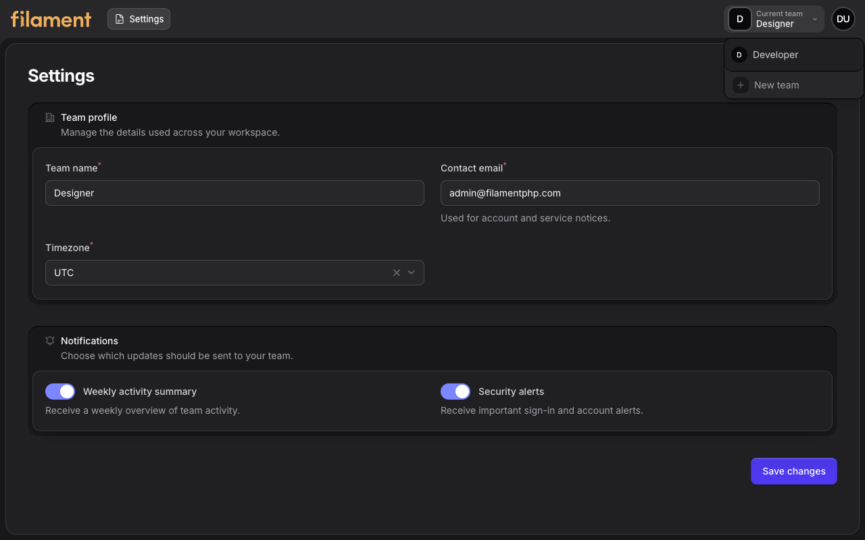Click the Contact email label
This screenshot has width=865, height=540.
coord(472,168)
